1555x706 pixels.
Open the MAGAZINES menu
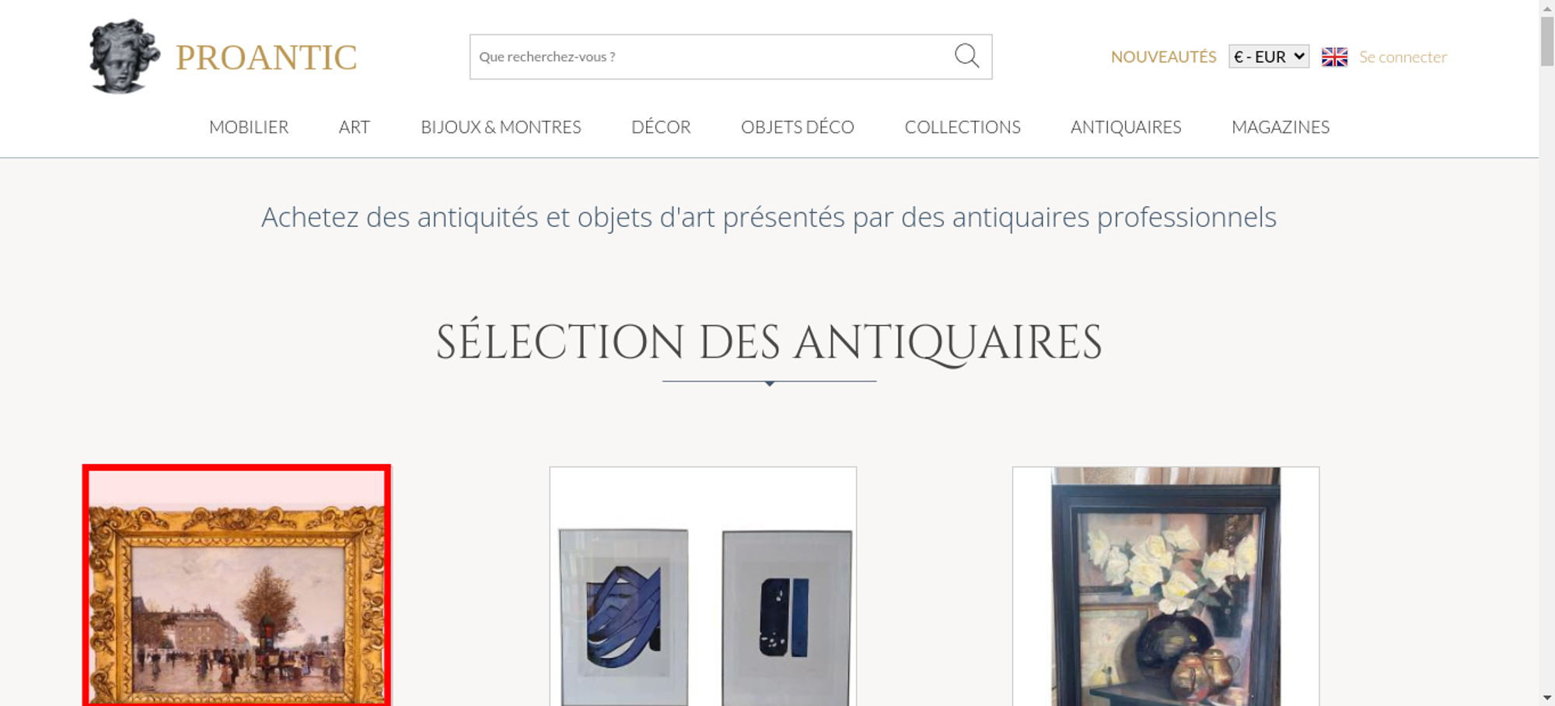point(1281,127)
